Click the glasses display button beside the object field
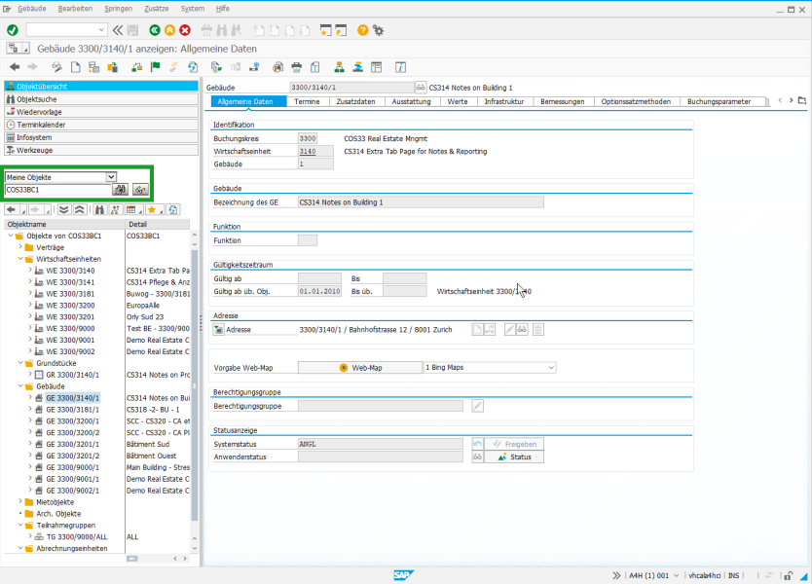Viewport: 812px width, 584px height. pos(140,190)
